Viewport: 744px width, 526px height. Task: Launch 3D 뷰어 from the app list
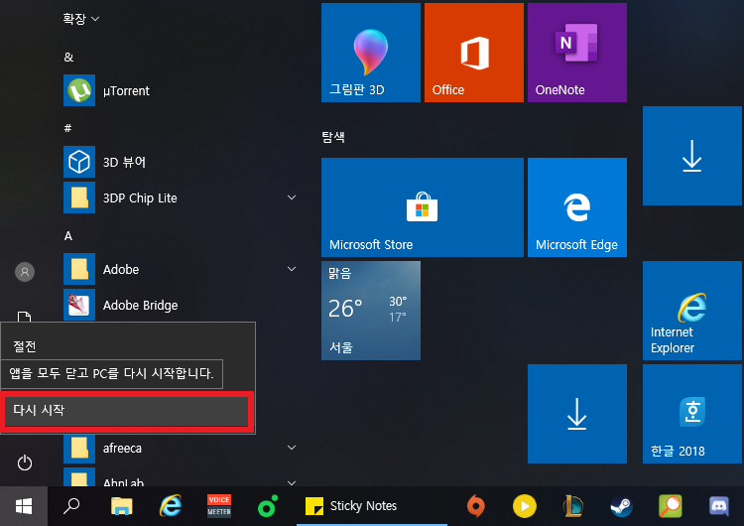tap(181, 162)
